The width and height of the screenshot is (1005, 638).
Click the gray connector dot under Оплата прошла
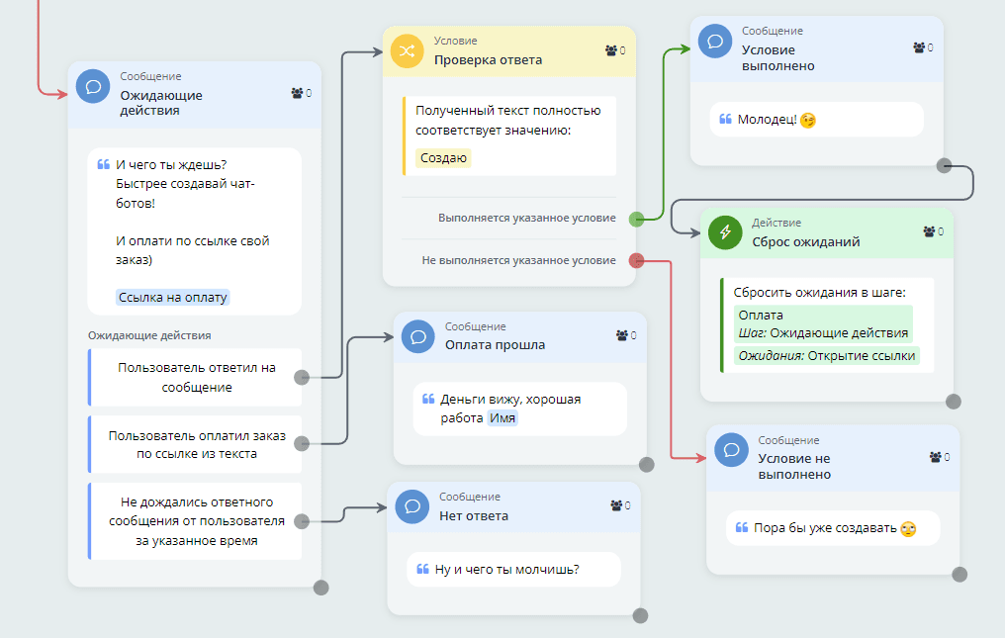click(646, 464)
